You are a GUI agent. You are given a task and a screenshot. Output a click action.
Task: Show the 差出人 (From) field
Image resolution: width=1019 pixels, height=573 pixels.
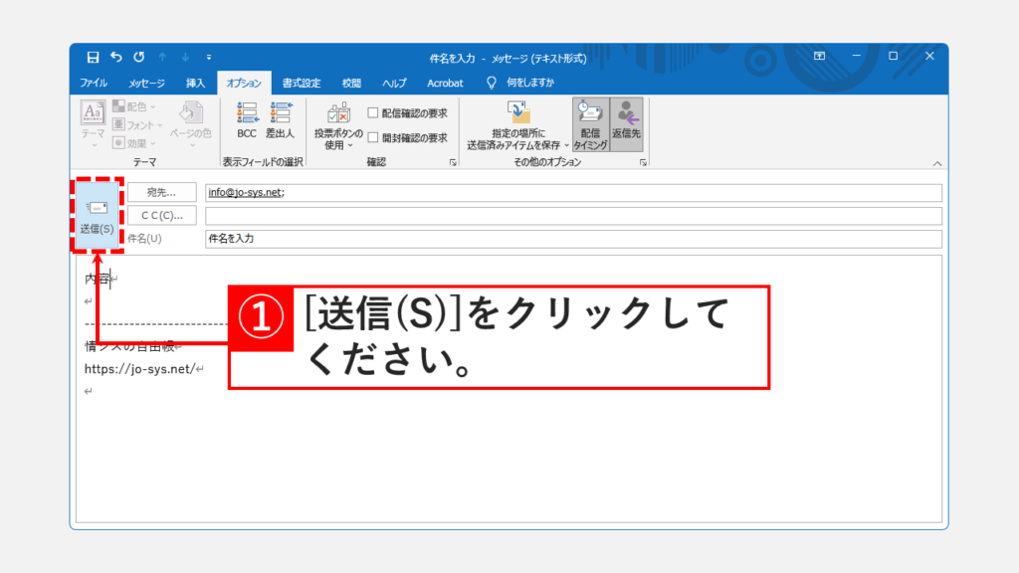[x=280, y=121]
